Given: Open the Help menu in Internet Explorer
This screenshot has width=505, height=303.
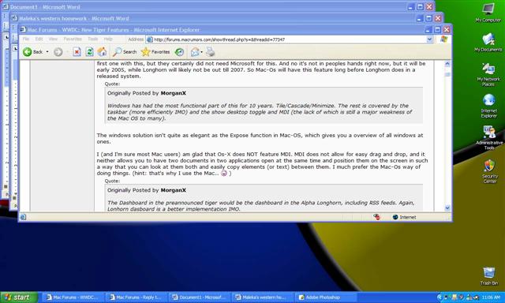Looking at the screenshot, I should coord(108,39).
